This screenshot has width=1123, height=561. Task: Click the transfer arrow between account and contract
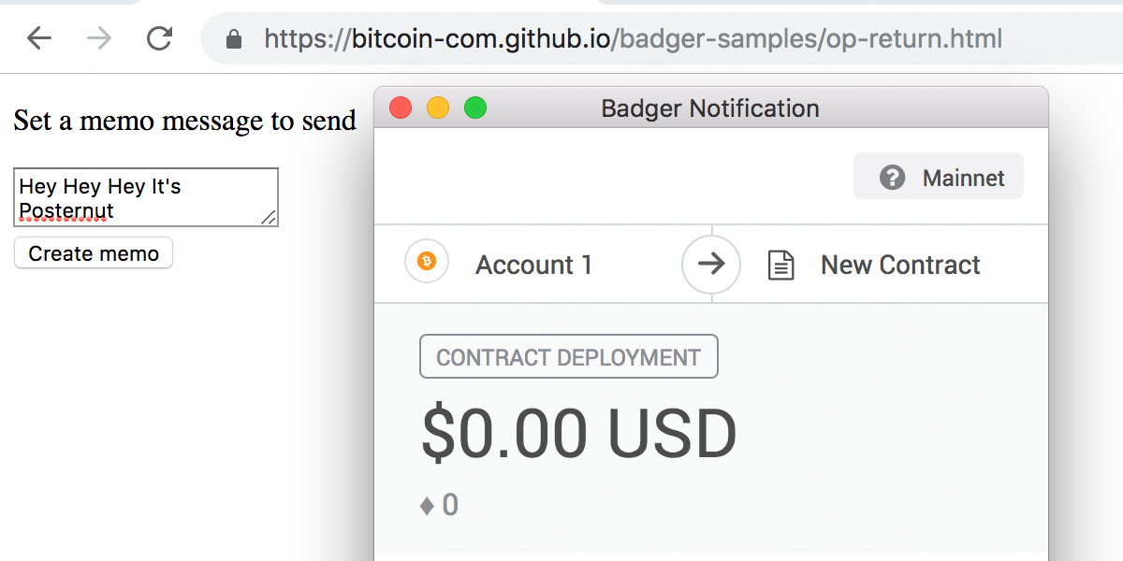pos(711,264)
